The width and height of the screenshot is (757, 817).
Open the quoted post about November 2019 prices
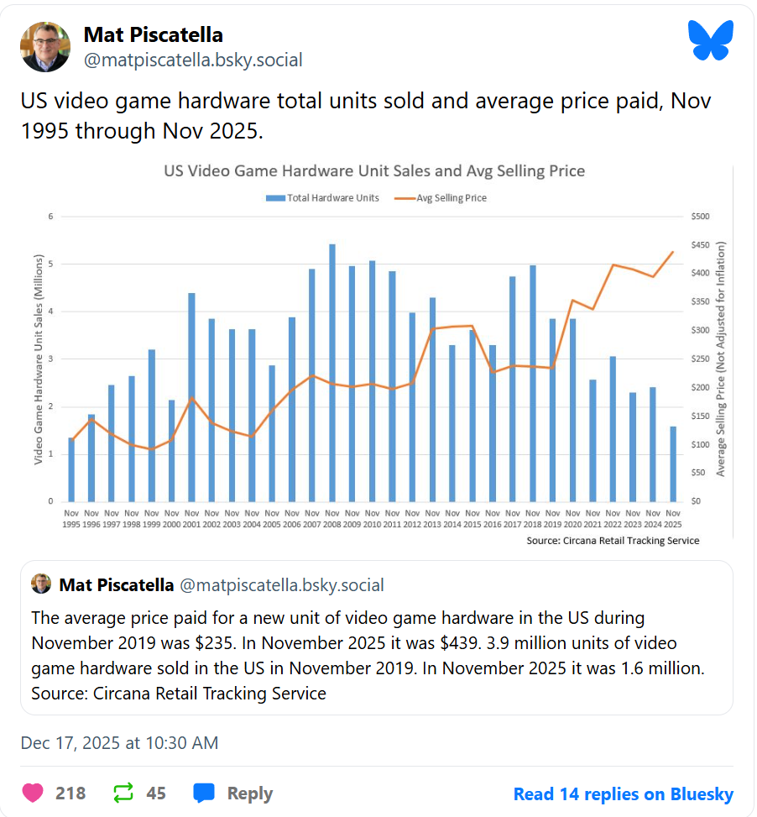click(x=377, y=655)
